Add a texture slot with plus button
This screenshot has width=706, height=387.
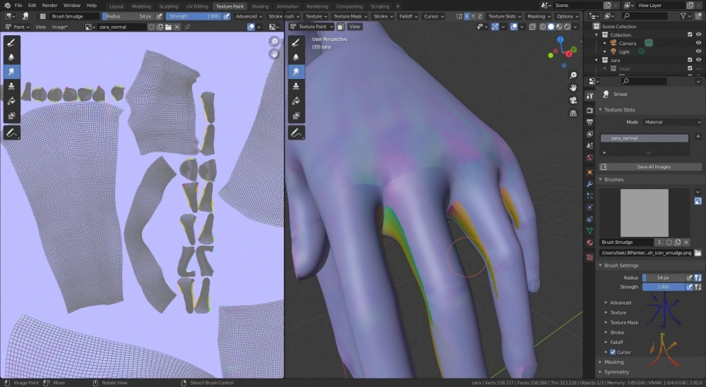click(698, 136)
